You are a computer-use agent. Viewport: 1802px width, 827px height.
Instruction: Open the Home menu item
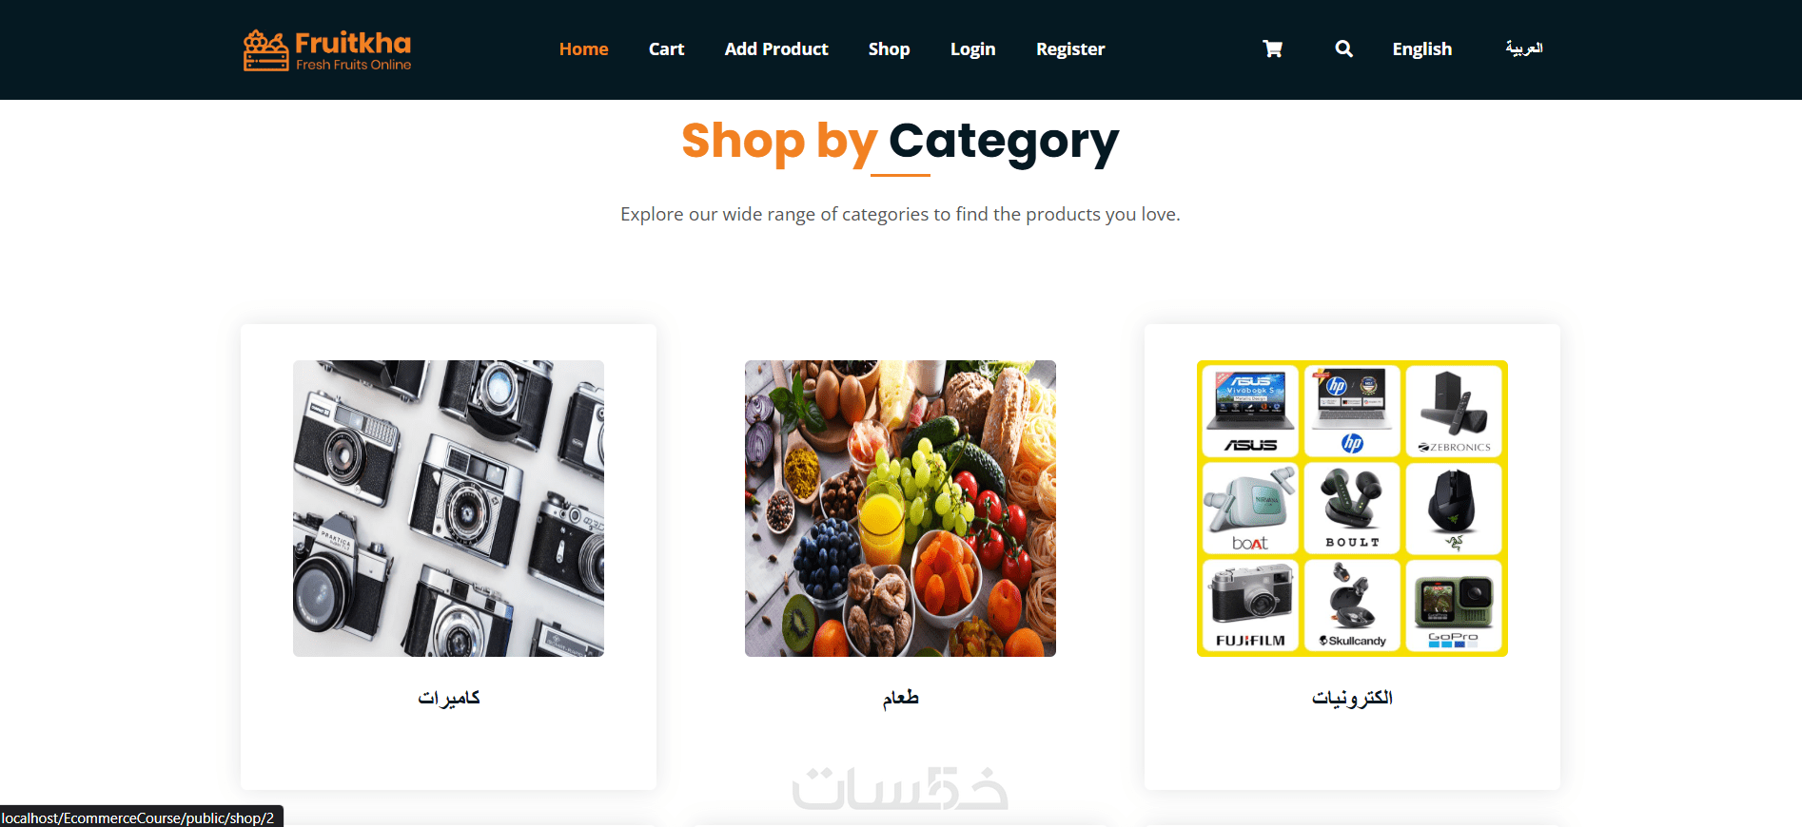[x=583, y=49]
